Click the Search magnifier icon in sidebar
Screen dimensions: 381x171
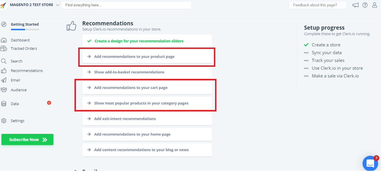(x=4, y=61)
